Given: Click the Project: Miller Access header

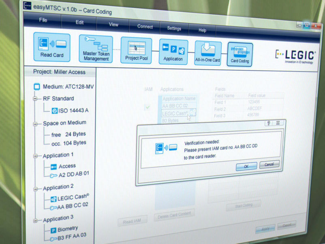Looking at the screenshot, I should click(60, 72).
